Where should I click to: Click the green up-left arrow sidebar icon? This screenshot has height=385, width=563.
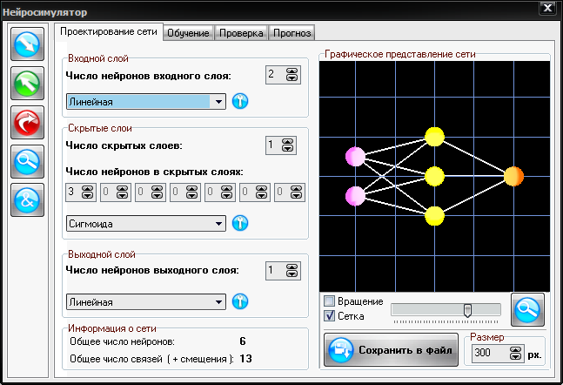(28, 84)
